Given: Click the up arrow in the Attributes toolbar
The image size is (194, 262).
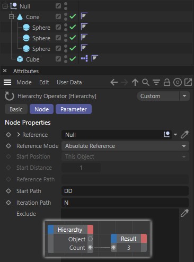Looking at the screenshot, I should coord(135,82).
